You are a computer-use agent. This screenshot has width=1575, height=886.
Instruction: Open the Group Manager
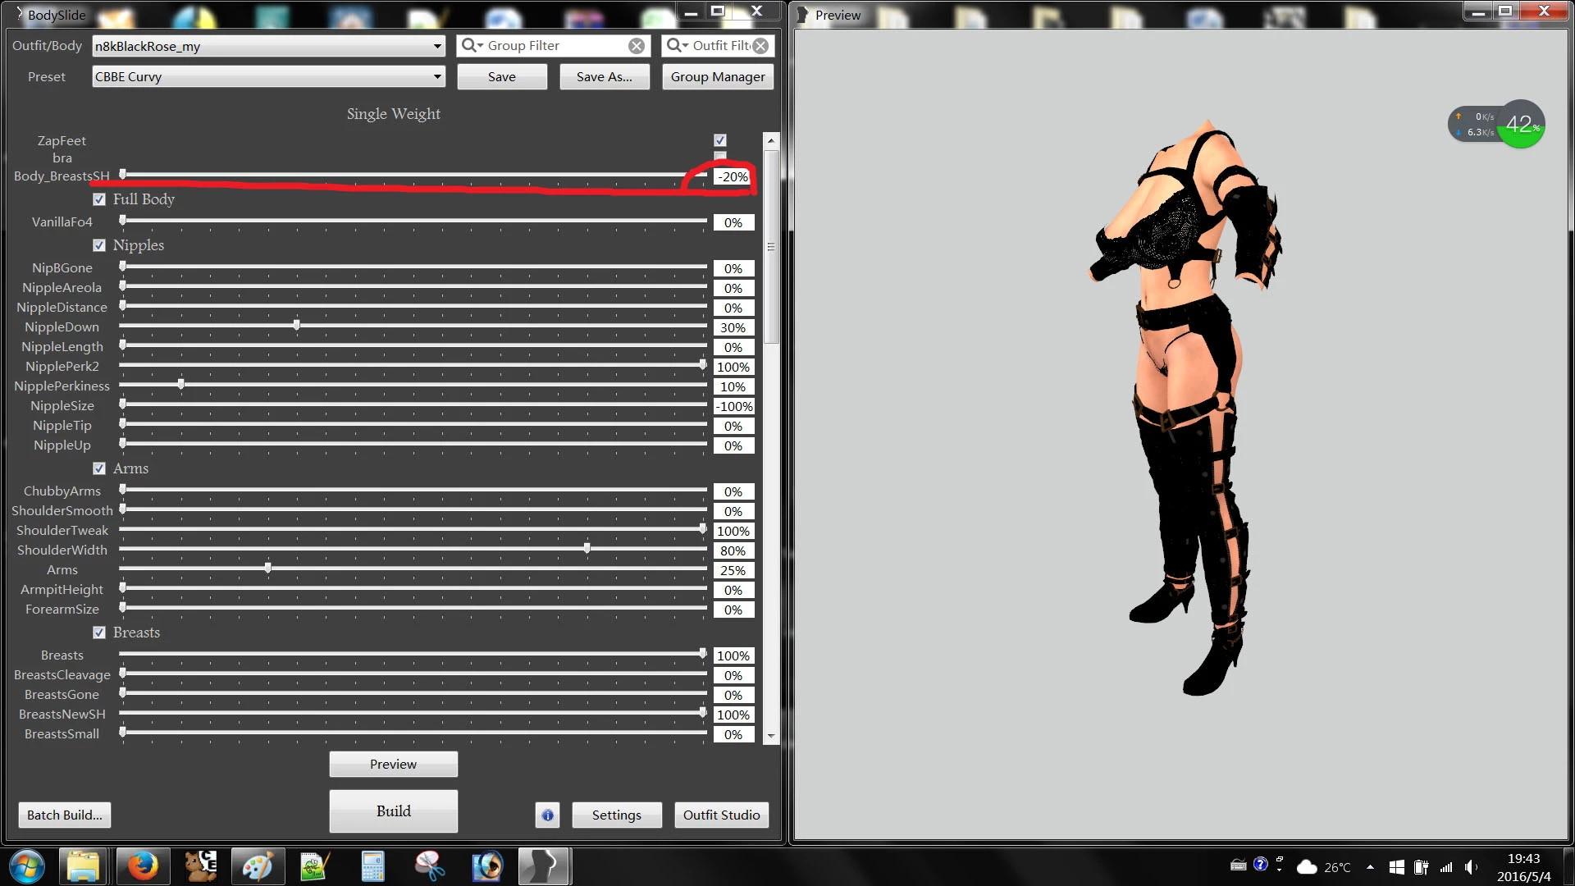(x=718, y=76)
